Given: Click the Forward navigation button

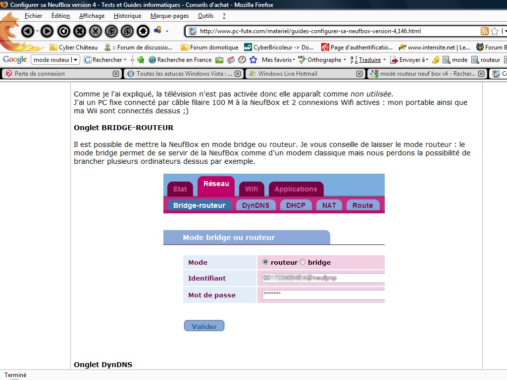Looking at the screenshot, I should pos(47,31).
